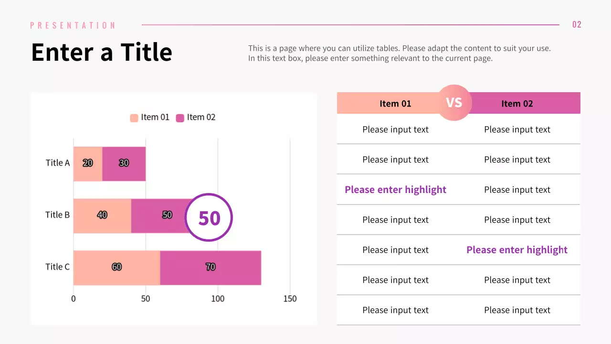Click the Title B peach bar labeled 40
The image size is (611, 344).
click(x=102, y=215)
